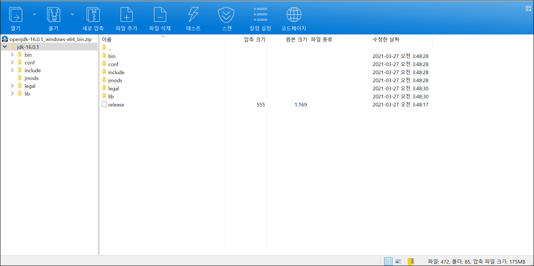Expand the include node in tree
Image resolution: width=534 pixels, height=266 pixels.
tap(12, 70)
